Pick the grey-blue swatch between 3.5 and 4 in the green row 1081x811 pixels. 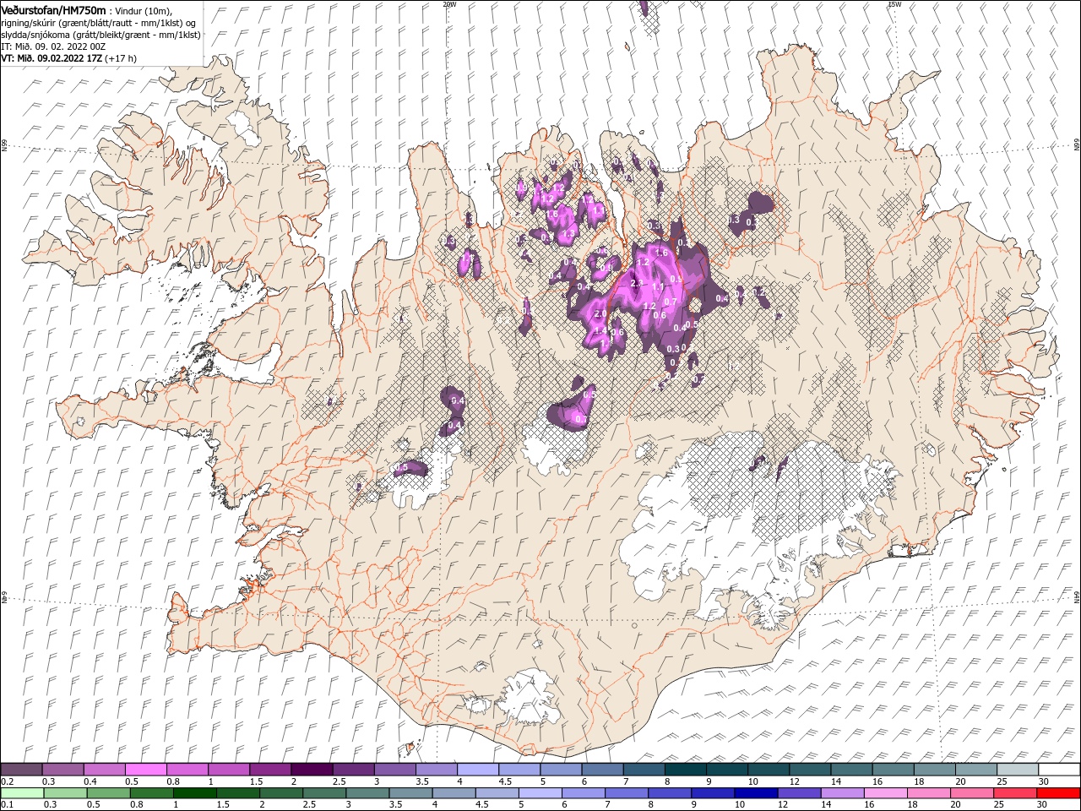click(x=410, y=793)
